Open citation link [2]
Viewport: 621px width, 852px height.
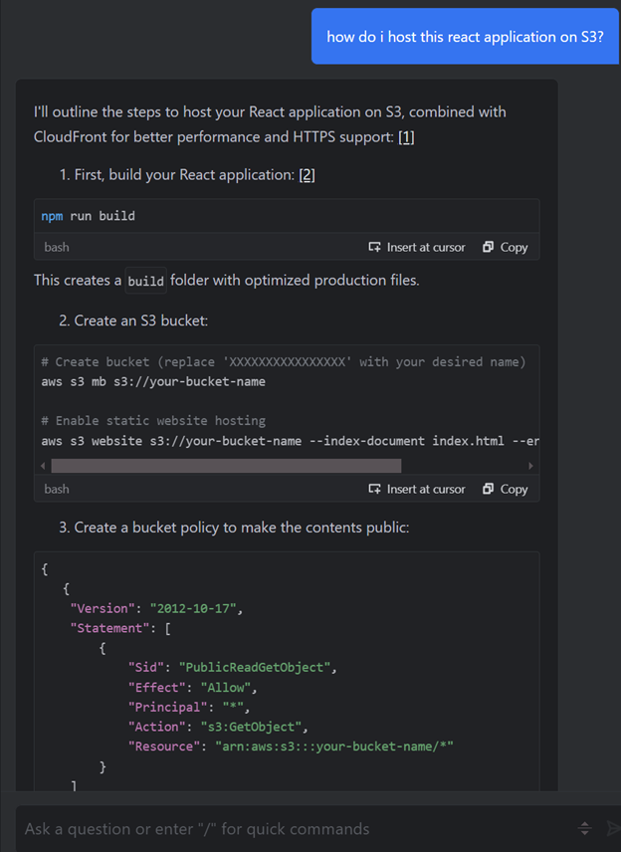pos(307,175)
